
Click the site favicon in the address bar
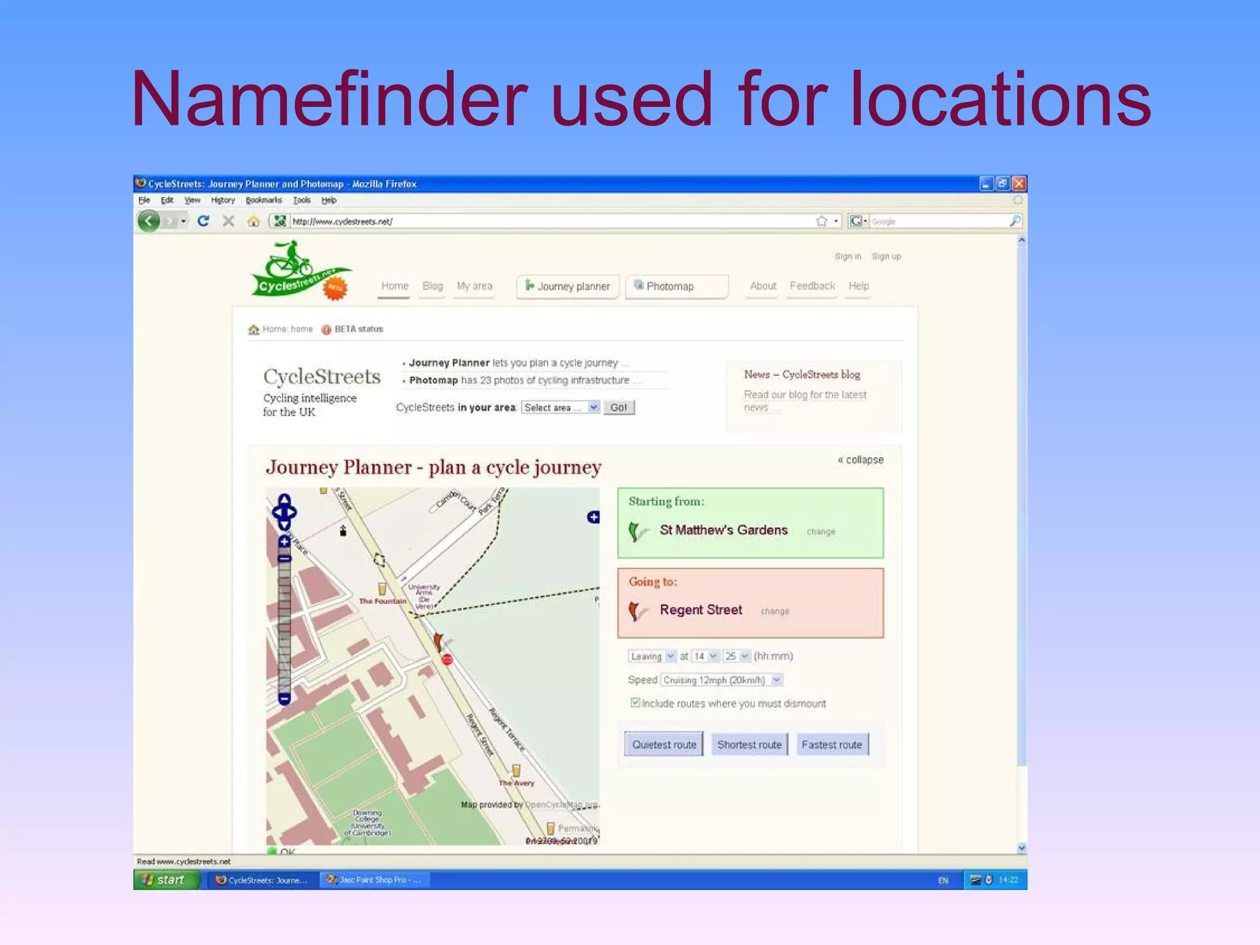click(x=280, y=221)
